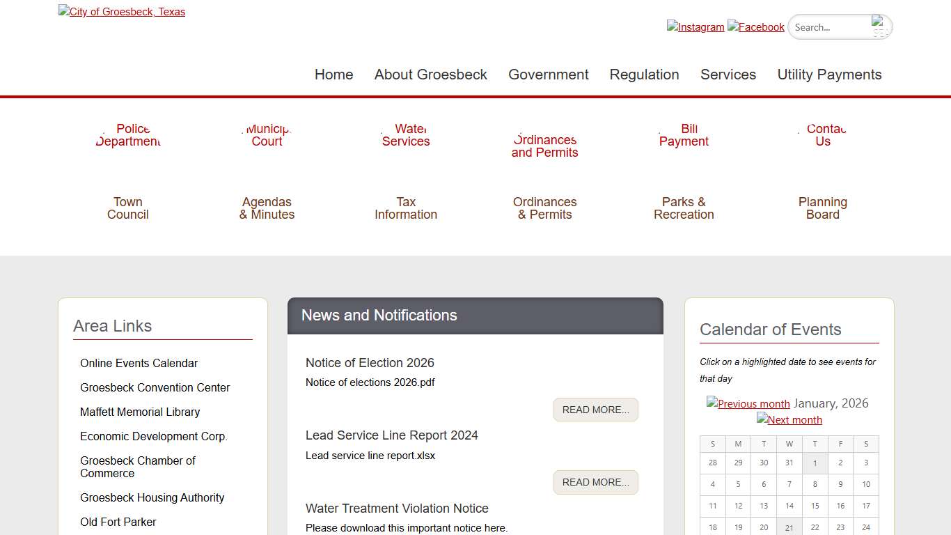This screenshot has height=535, width=951.
Task: Select January 21 in the events calendar
Action: point(789,527)
